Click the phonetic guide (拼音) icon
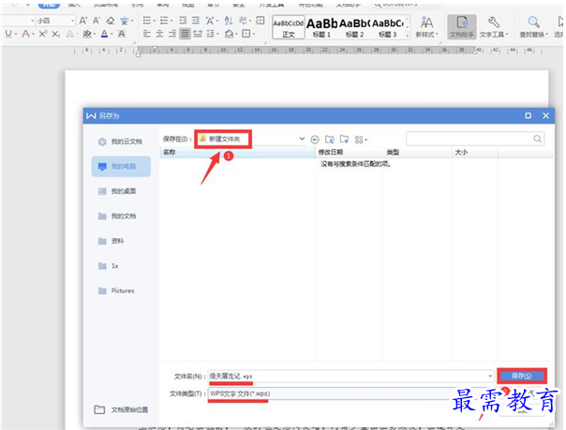Image resolution: width=566 pixels, height=430 pixels. (125, 21)
